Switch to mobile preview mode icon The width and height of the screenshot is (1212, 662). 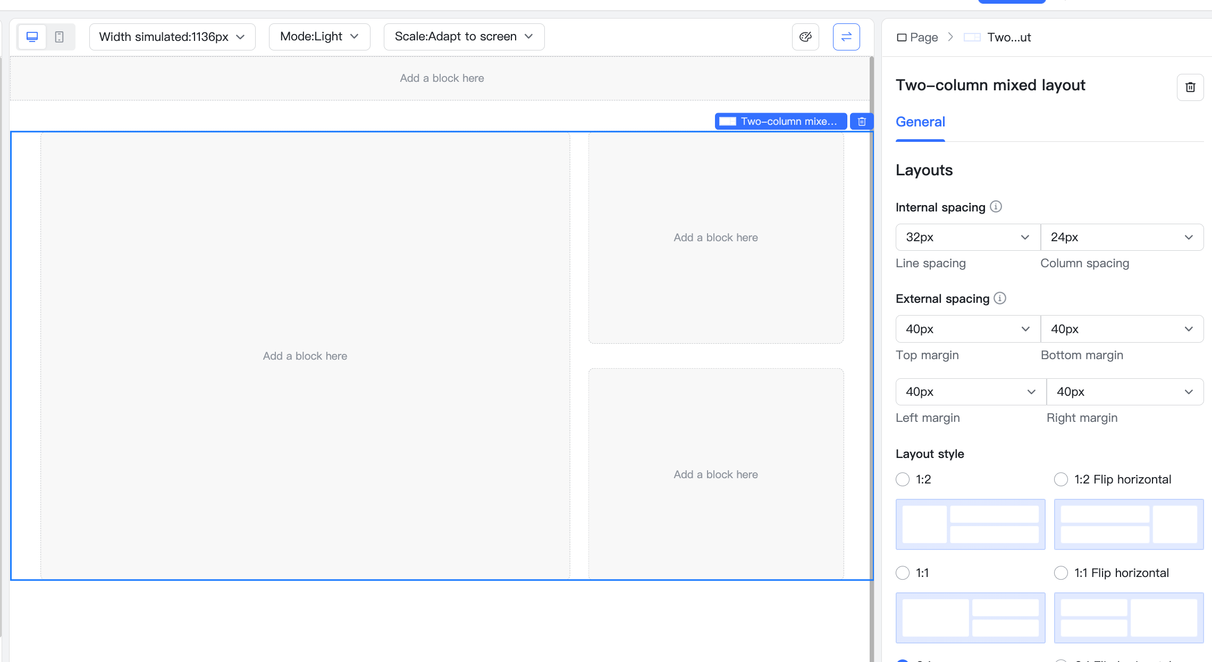pos(60,37)
